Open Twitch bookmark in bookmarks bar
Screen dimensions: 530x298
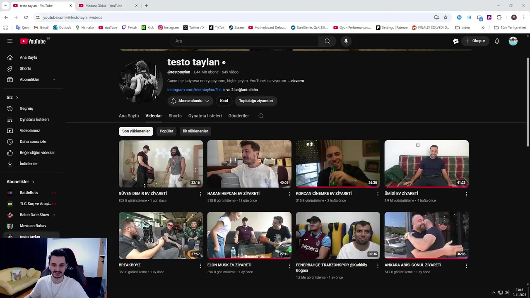click(x=129, y=28)
